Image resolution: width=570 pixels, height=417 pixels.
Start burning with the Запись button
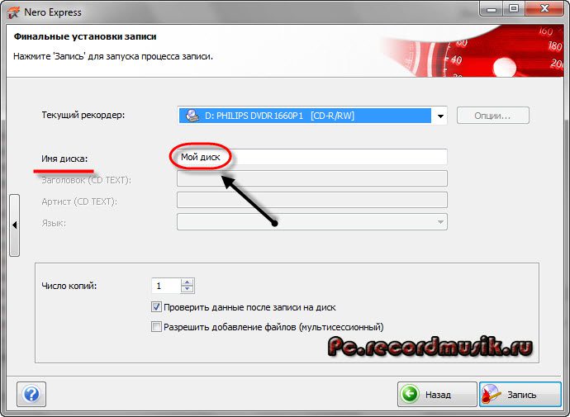520,394
